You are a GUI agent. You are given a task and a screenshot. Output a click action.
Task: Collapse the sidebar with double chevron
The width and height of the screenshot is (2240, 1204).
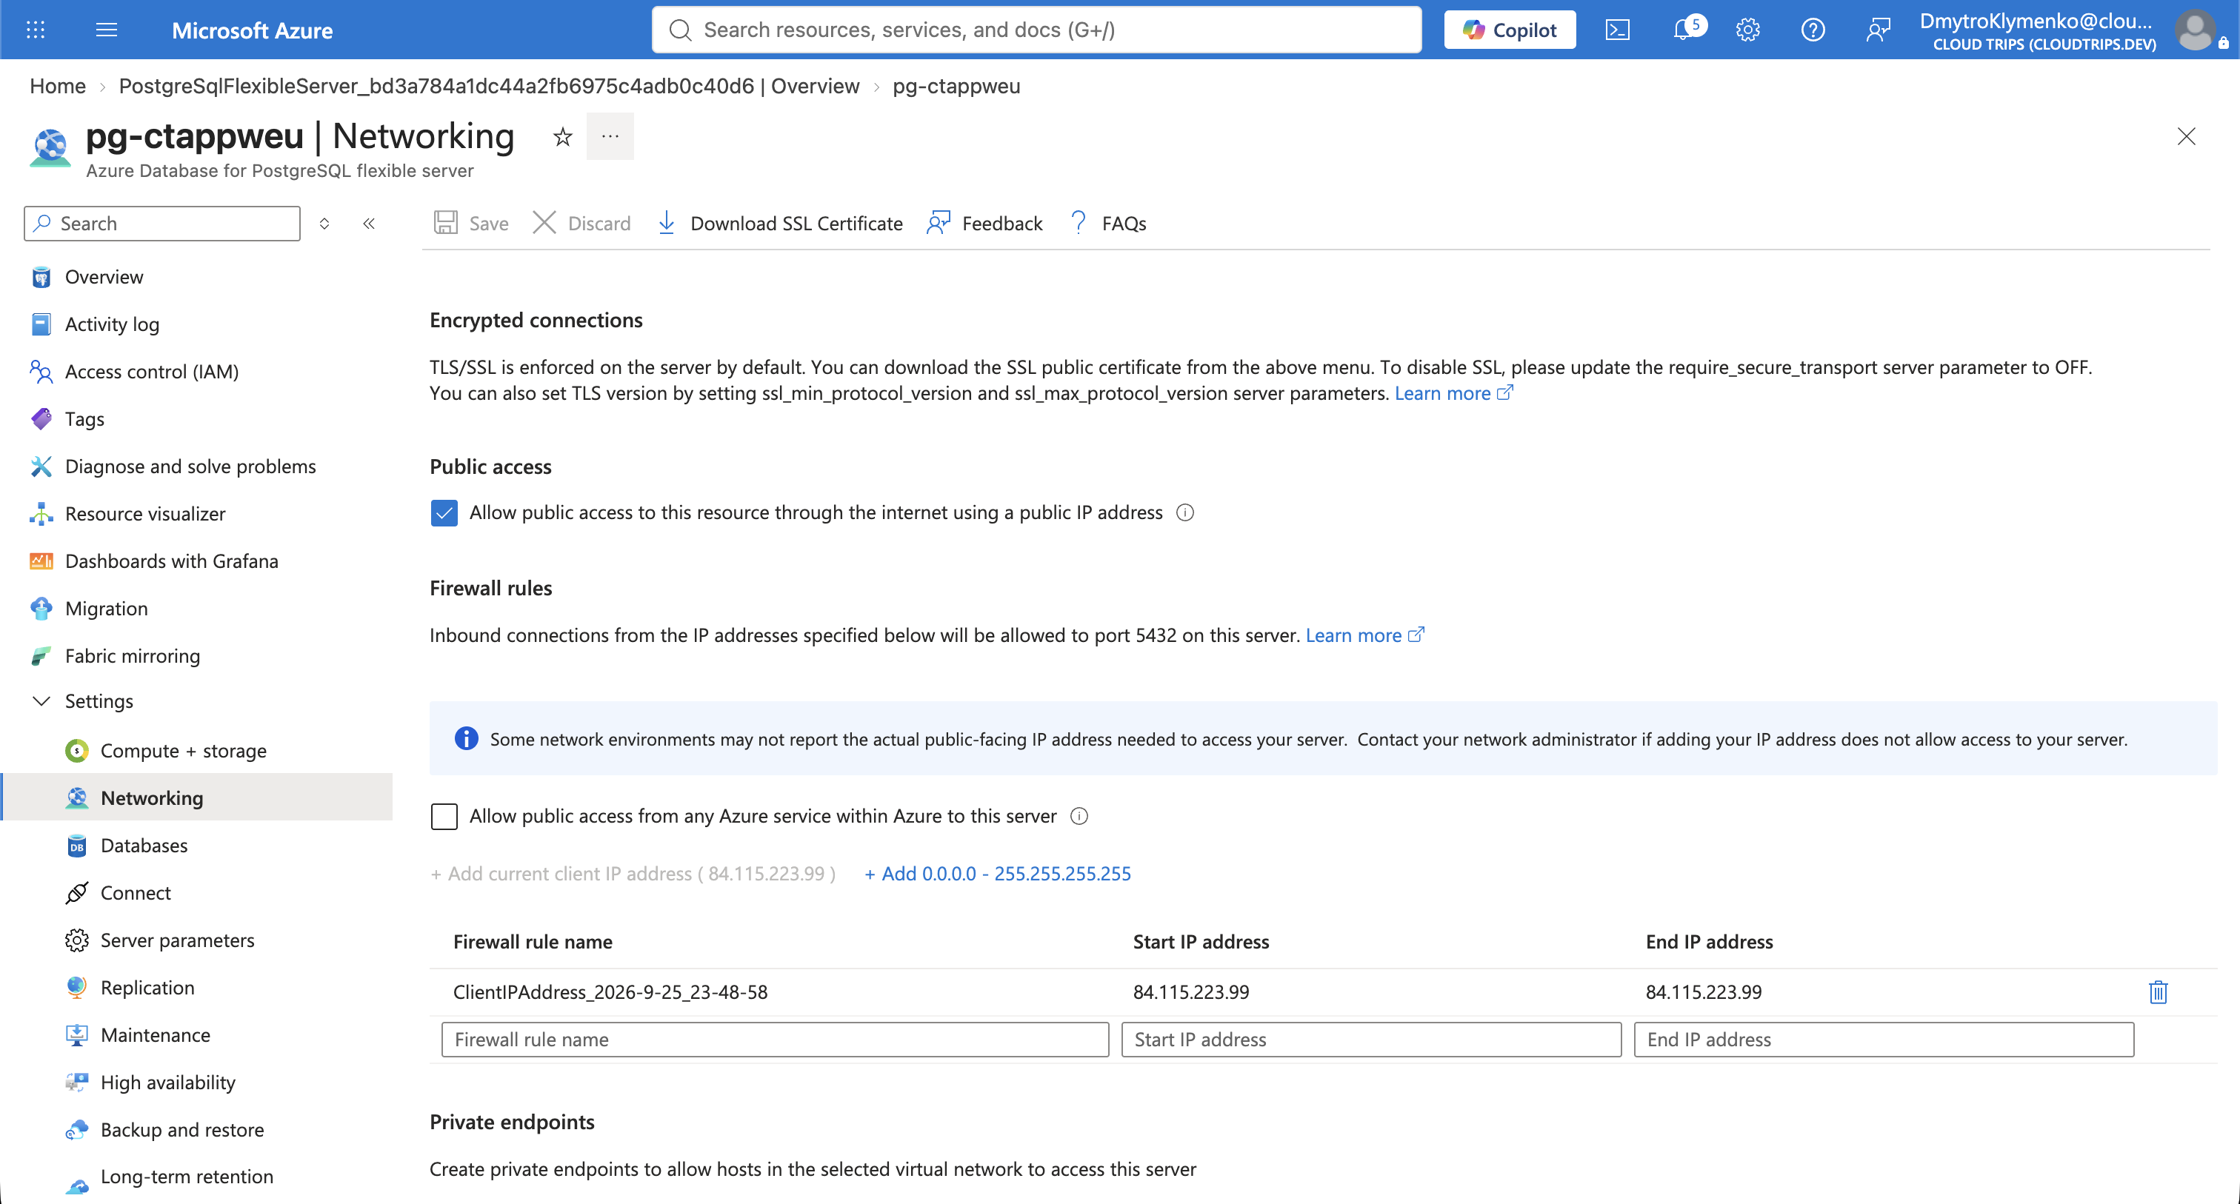[x=369, y=224]
